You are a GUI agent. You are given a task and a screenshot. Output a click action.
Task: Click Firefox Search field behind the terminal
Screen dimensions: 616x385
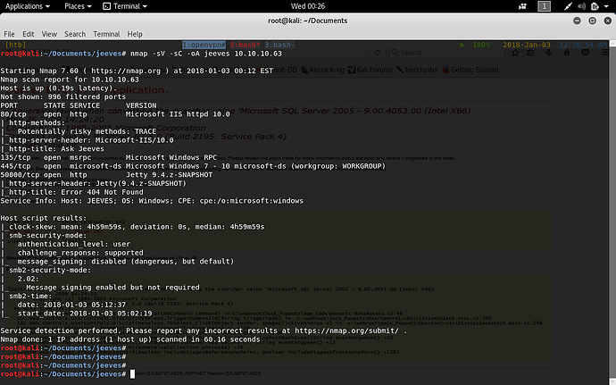[x=446, y=53]
